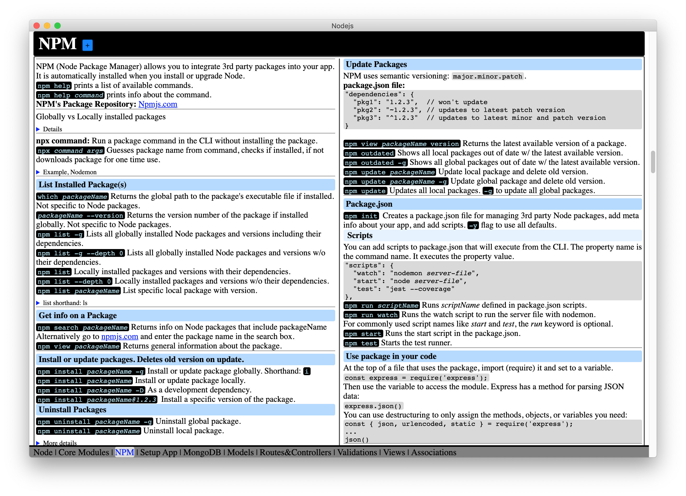Click the 'npm install packageName -D' snippet

(91, 390)
